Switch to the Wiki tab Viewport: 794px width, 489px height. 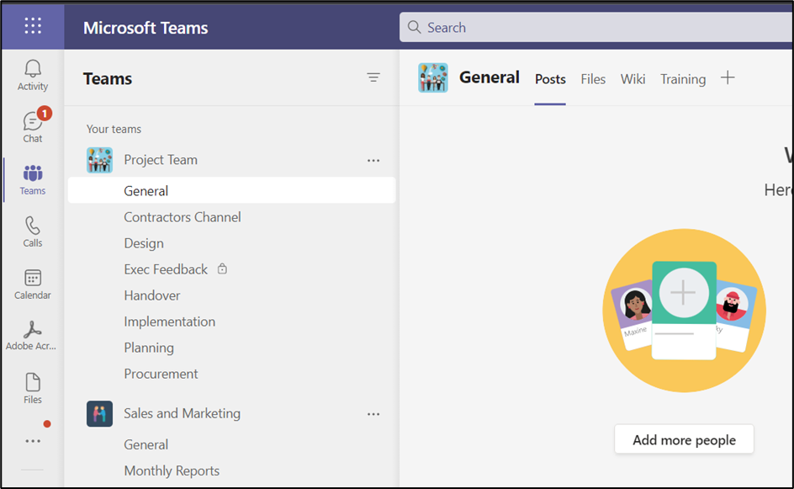633,79
